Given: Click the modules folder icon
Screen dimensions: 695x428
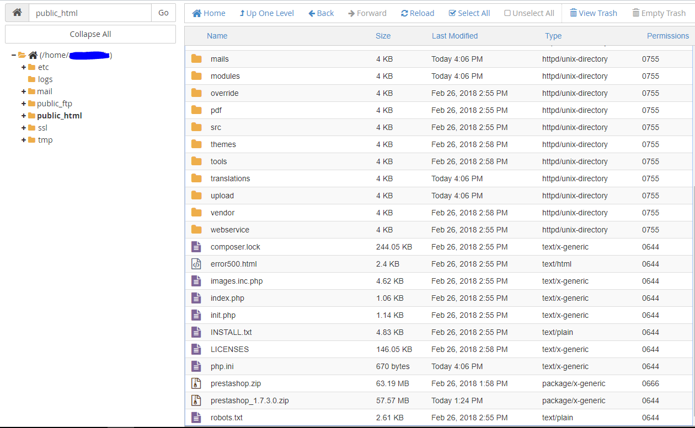Looking at the screenshot, I should (196, 76).
